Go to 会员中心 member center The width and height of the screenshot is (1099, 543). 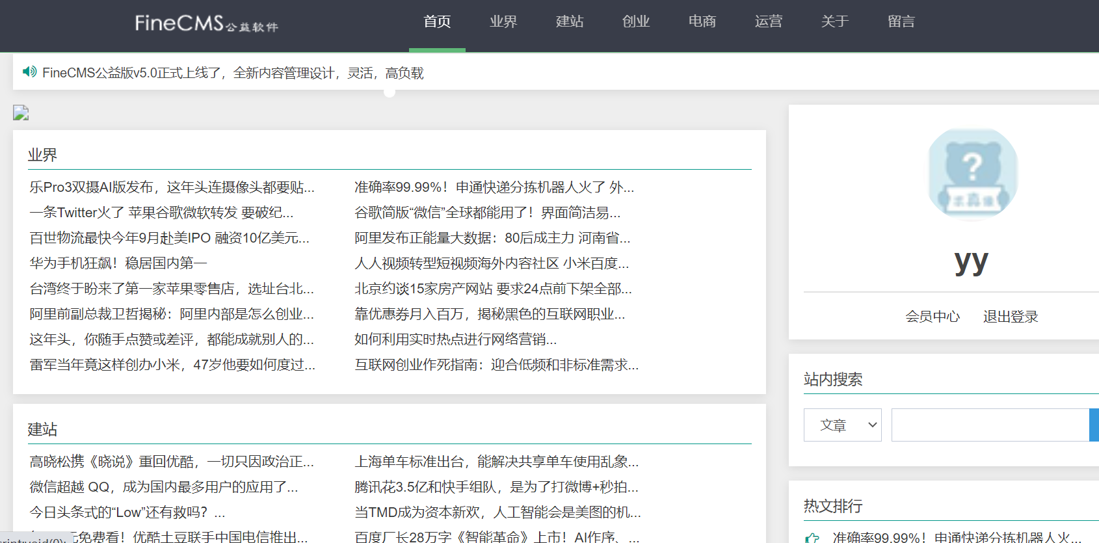point(933,317)
